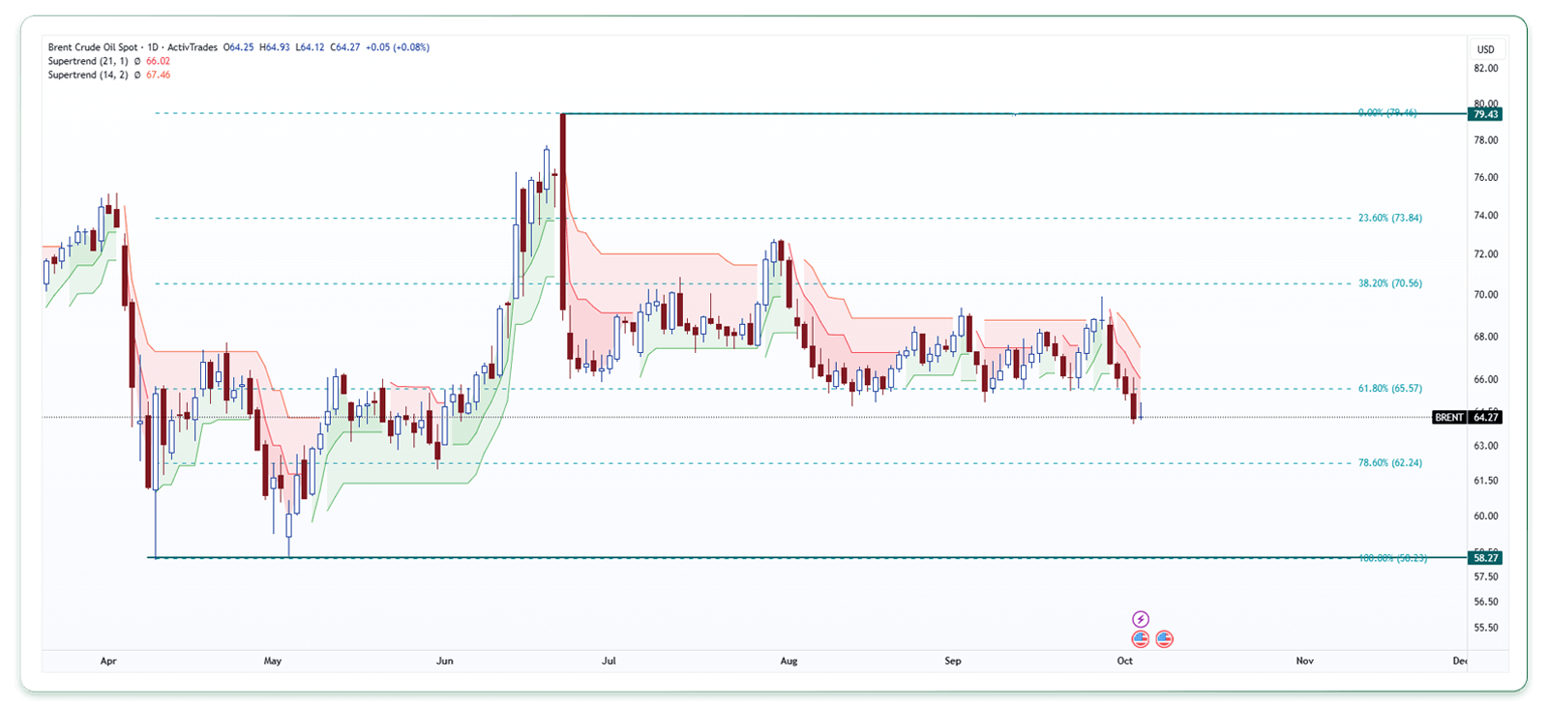Screen dimensions: 1548x707
Task: Open the left US flag economic event
Action: [x=1141, y=639]
